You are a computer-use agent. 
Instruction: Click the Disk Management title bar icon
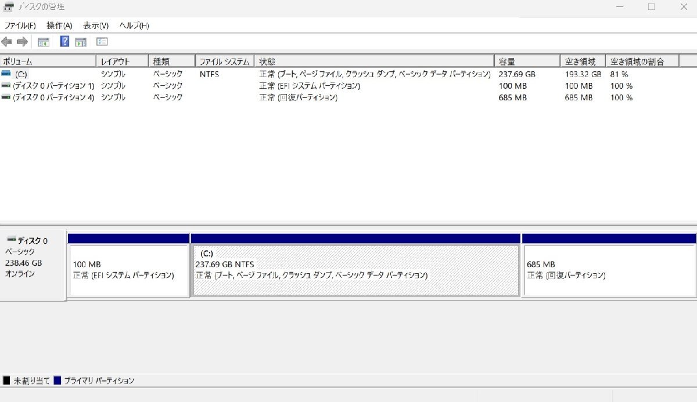[9, 7]
